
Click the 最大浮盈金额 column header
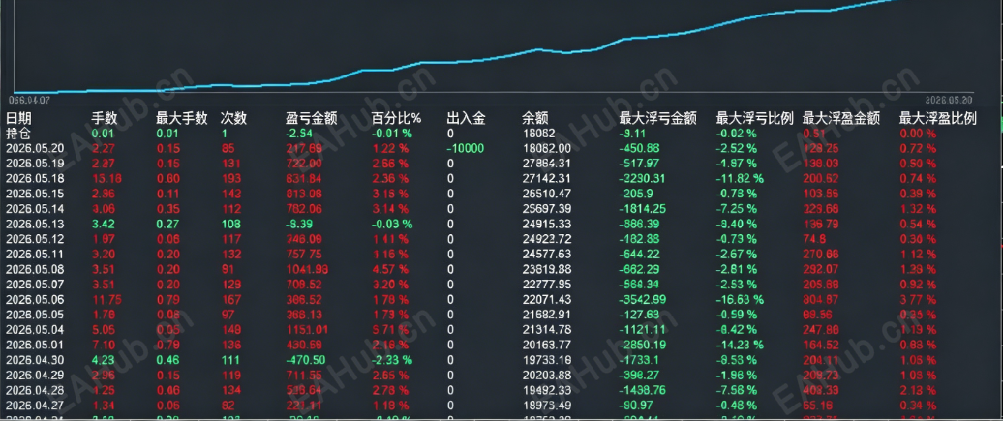point(841,118)
